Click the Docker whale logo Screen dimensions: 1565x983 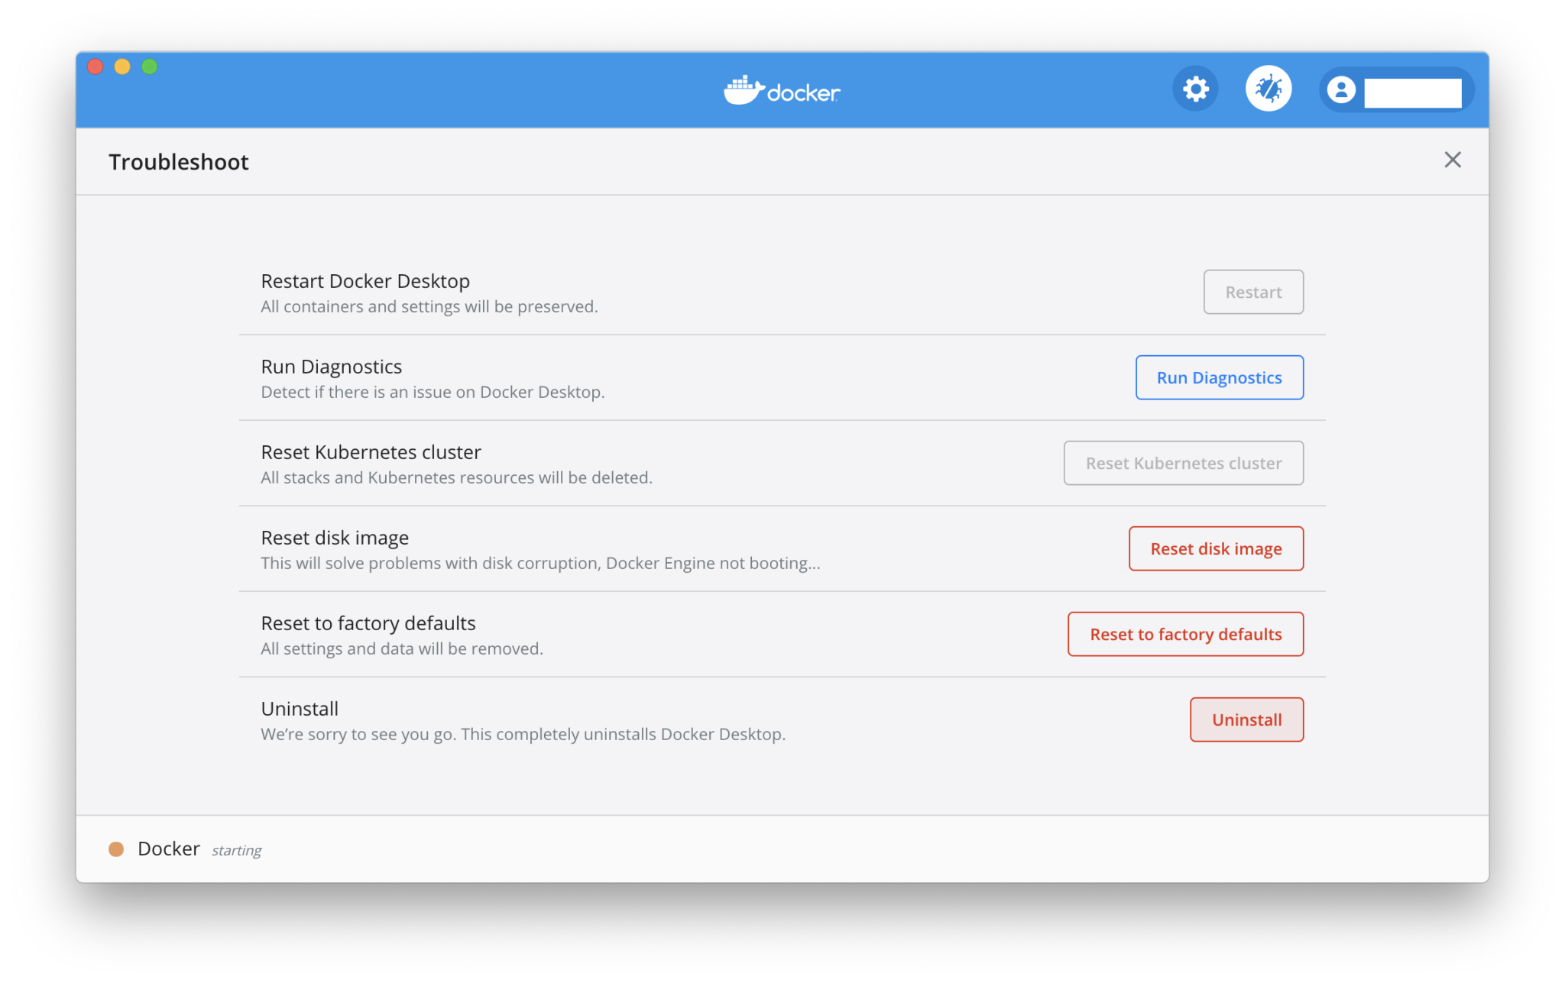coord(782,91)
